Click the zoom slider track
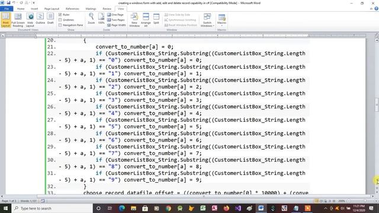 pos(362,201)
